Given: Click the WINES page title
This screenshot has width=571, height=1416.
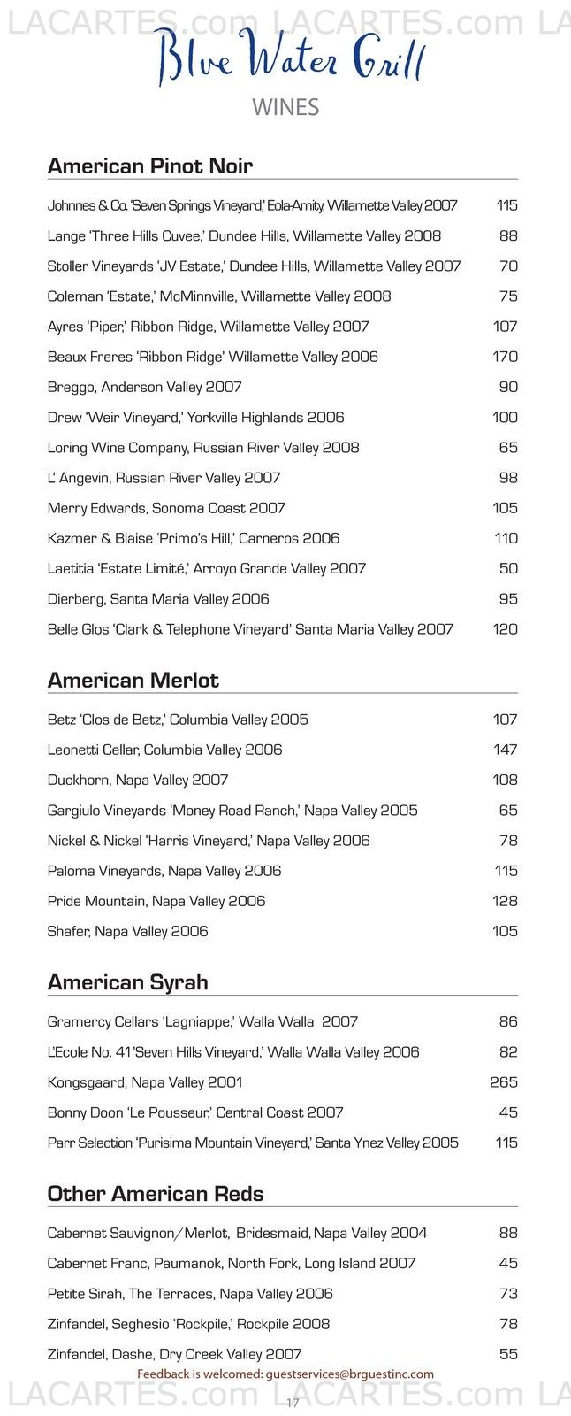Looking at the screenshot, I should pos(285,108).
